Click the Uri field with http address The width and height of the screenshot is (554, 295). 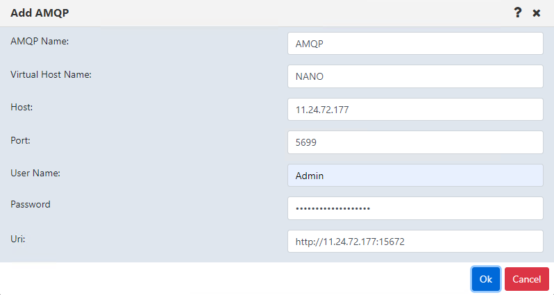click(x=415, y=242)
